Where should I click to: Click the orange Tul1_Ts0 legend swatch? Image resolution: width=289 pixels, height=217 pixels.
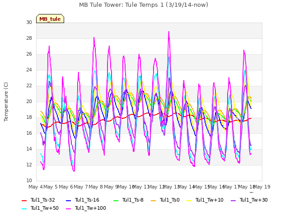(x=153, y=201)
